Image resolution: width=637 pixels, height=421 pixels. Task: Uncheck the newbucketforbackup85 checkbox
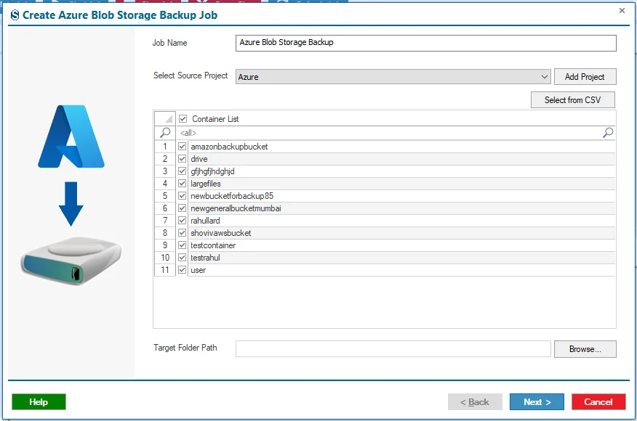tap(183, 196)
